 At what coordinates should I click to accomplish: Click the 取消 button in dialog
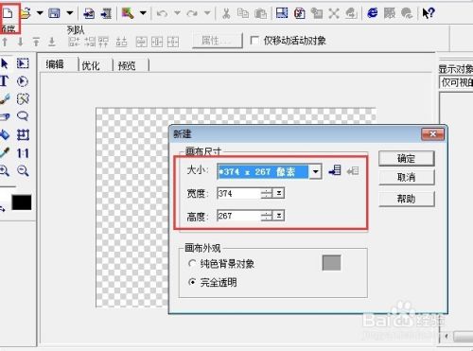click(x=406, y=177)
